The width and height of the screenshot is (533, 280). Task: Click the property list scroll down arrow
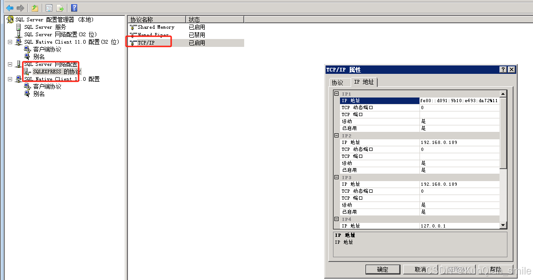pos(503,225)
